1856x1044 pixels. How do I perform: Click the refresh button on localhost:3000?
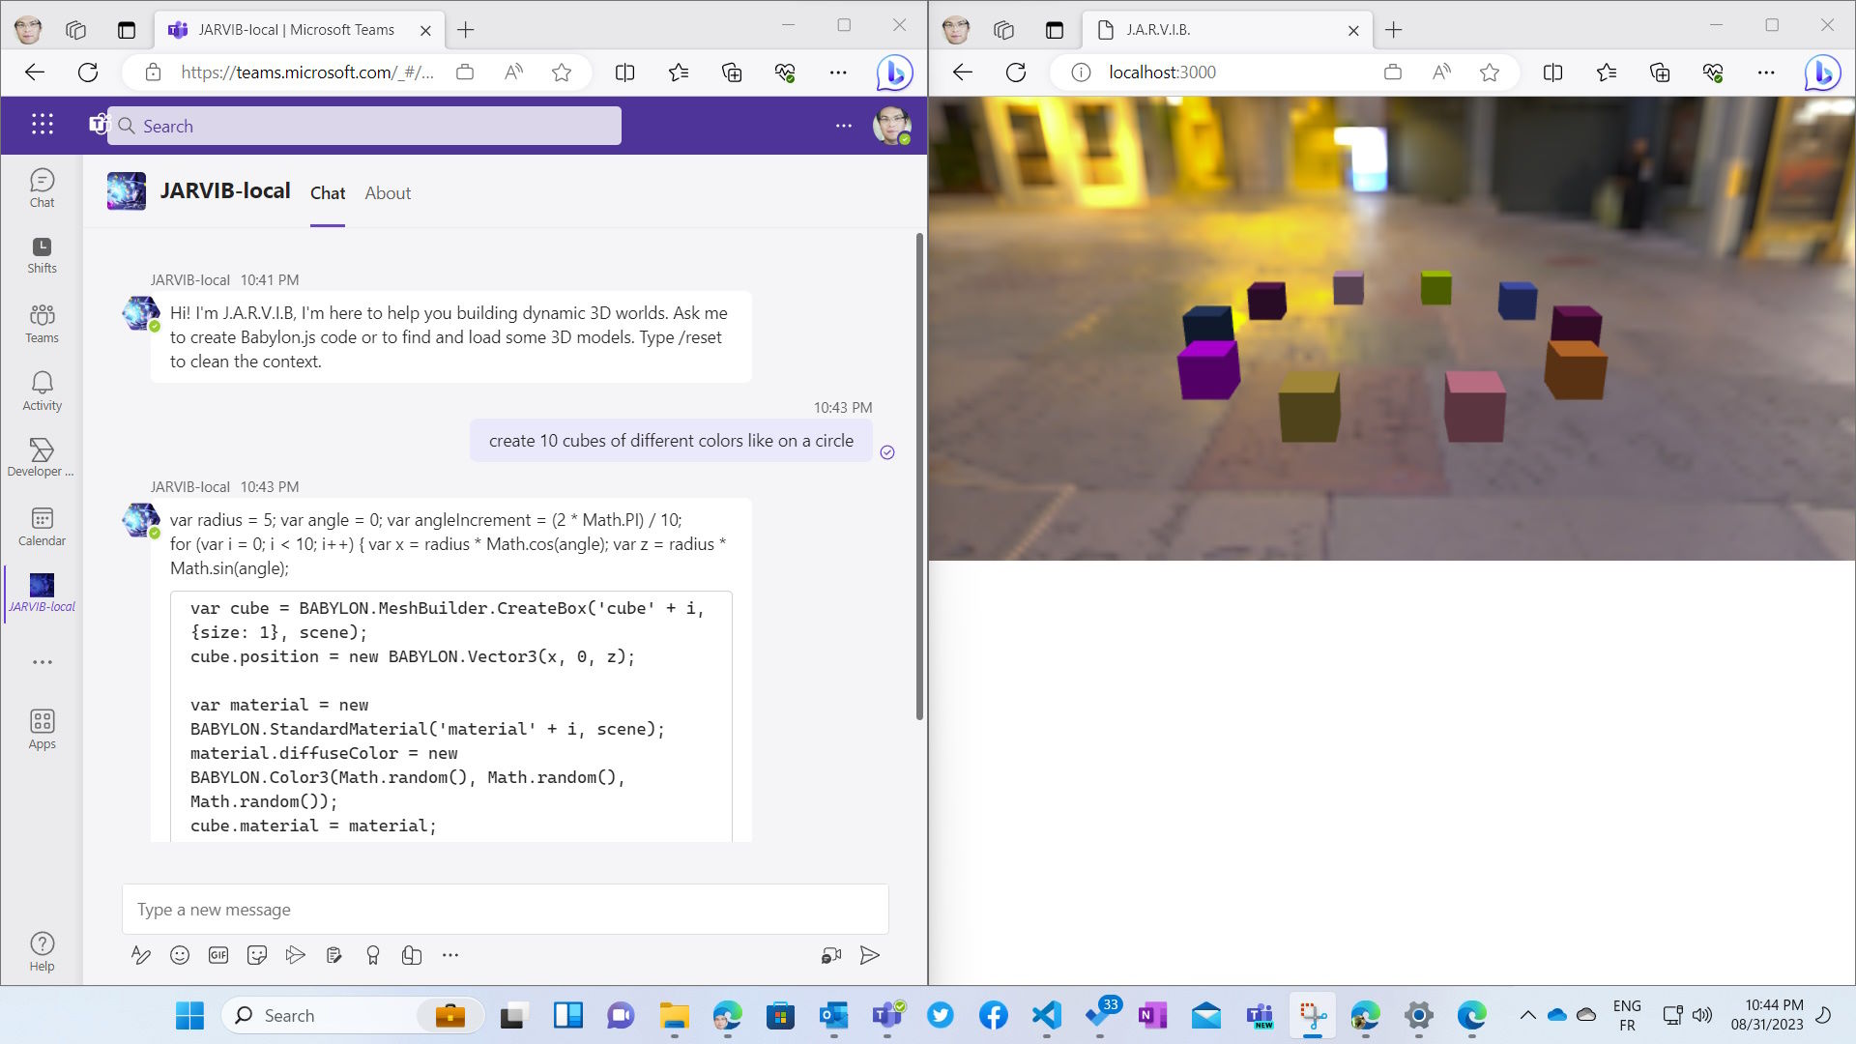[1016, 72]
